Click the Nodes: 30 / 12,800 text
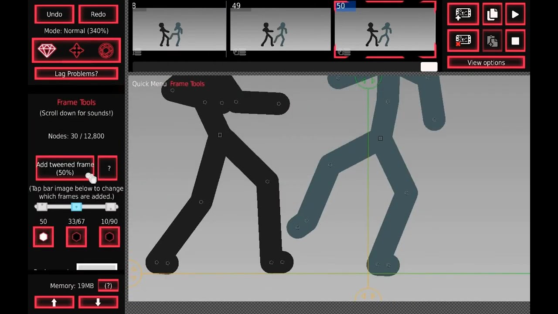This screenshot has width=558, height=314. click(x=76, y=136)
